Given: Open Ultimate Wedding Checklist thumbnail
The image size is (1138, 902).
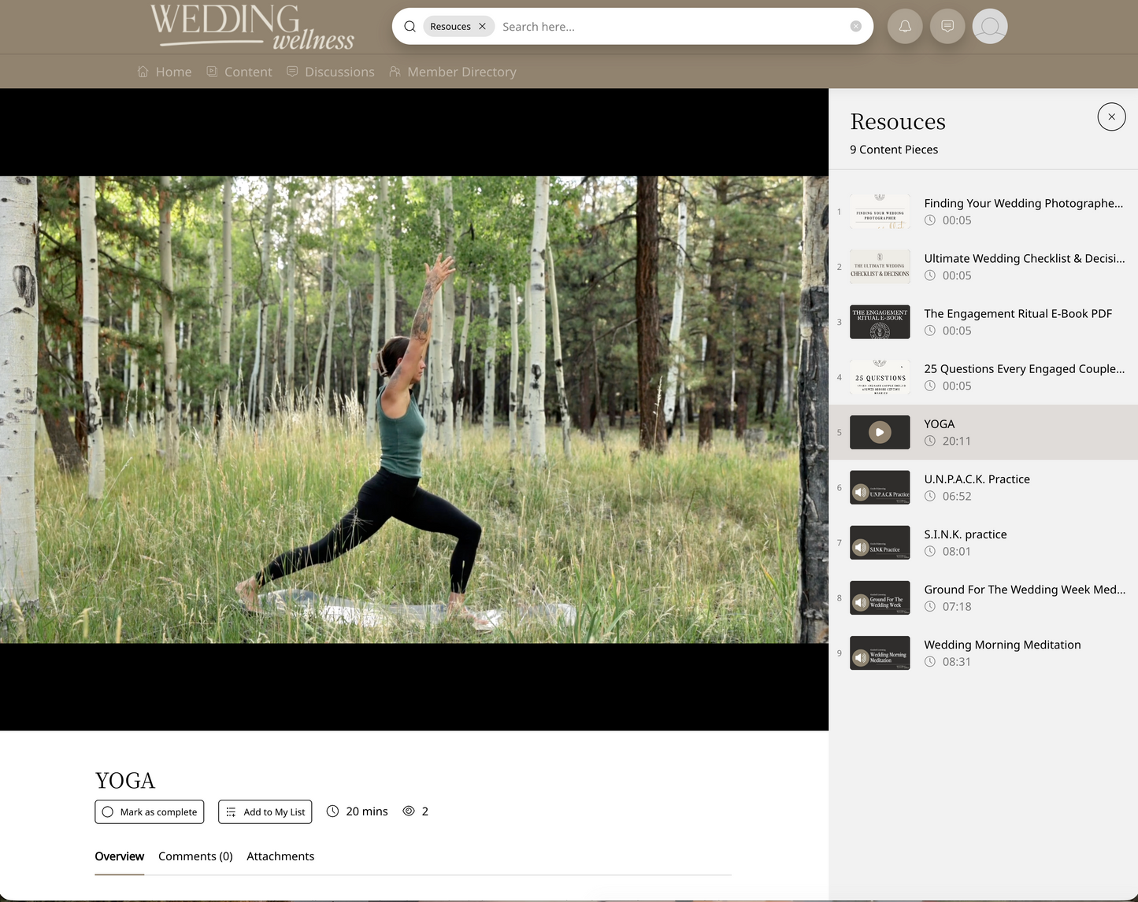Looking at the screenshot, I should pyautogui.click(x=880, y=267).
